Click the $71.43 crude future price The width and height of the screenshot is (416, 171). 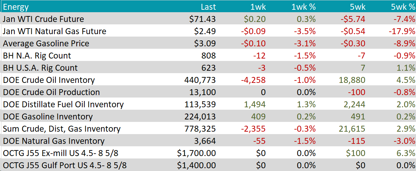pos(205,19)
